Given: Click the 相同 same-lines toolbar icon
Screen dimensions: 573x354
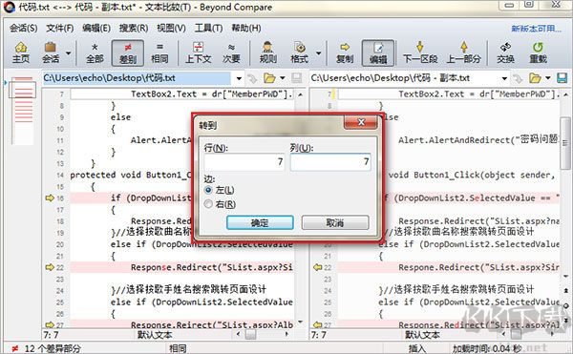Looking at the screenshot, I should pos(159,52).
